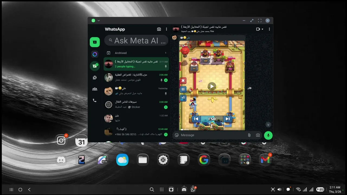Image resolution: width=347 pixels, height=195 pixels.
Task: Open the Meta AI circle icon
Action: click(95, 54)
